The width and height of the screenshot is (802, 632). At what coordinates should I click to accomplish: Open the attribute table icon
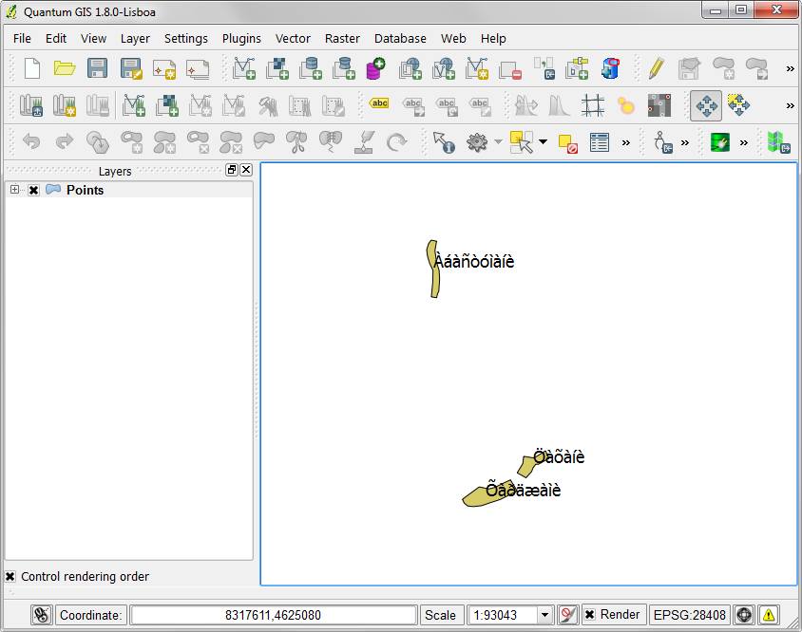click(x=600, y=141)
